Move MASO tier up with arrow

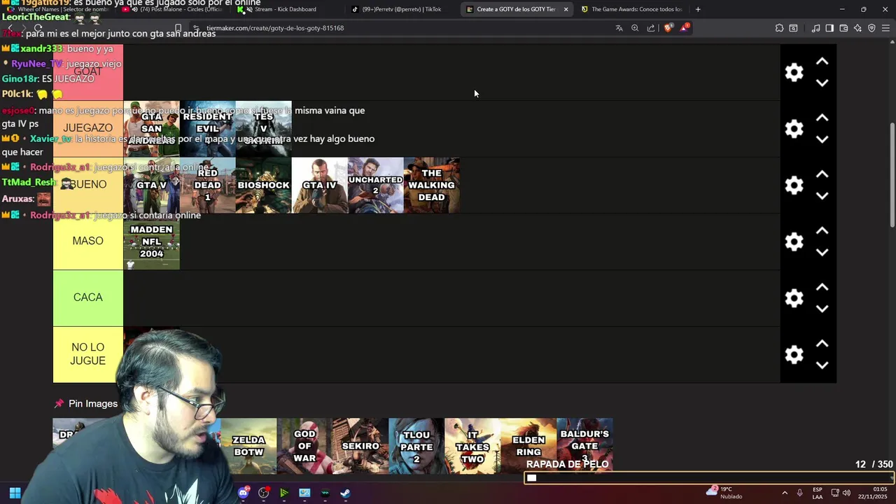822,231
